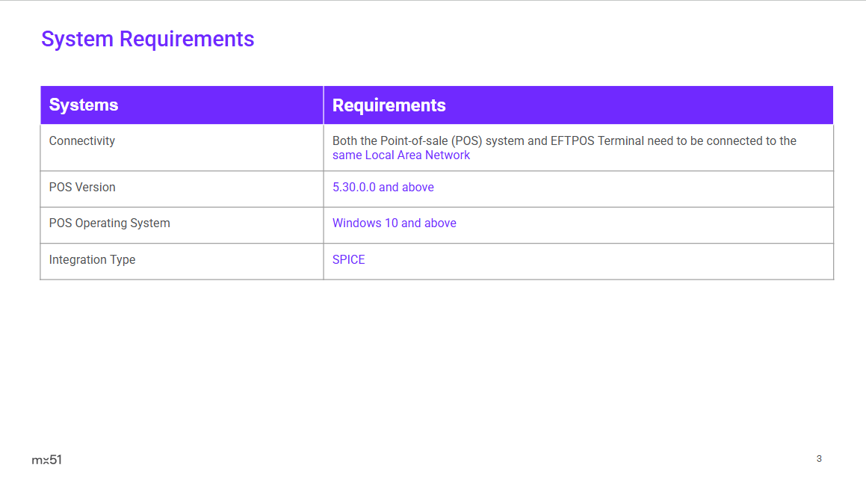The image size is (866, 482).
Task: Click "Windows 10 and above" text
Action: tap(394, 223)
